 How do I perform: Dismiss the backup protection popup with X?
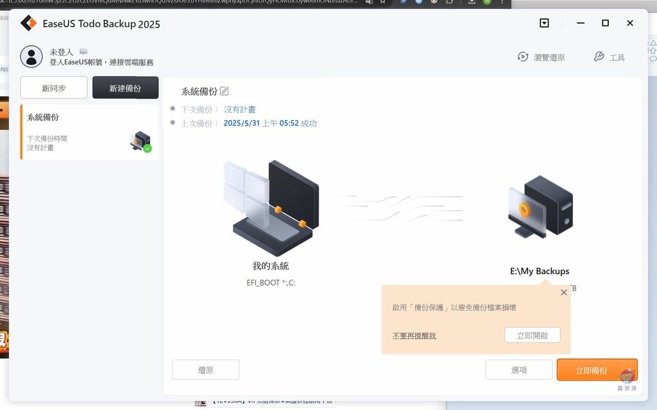pyautogui.click(x=564, y=292)
